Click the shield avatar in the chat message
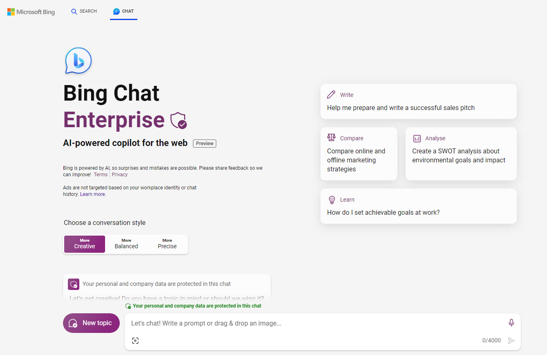Screen dimensions: 547x355 73,284
